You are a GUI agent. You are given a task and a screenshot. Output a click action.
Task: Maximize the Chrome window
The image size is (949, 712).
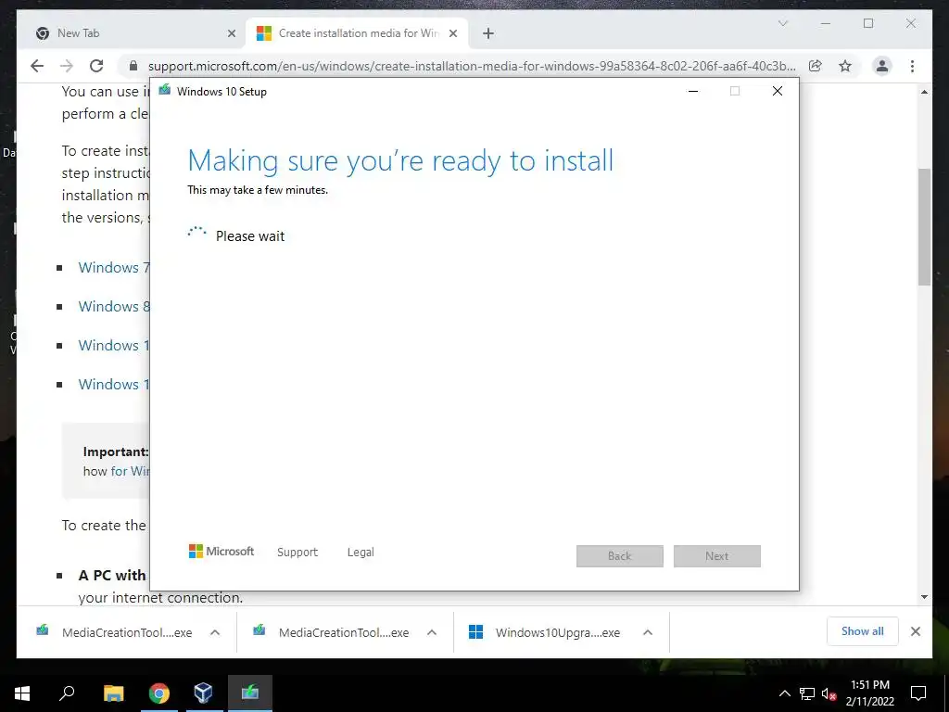[x=868, y=23]
